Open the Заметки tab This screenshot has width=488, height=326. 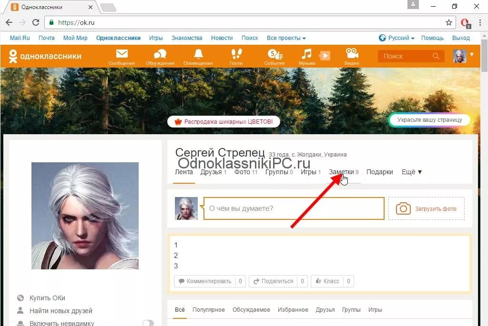click(344, 172)
